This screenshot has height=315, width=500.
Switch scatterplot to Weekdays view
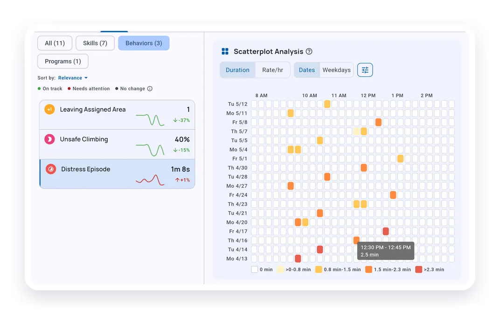336,70
